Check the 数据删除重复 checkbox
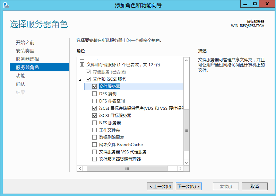This screenshot has width=276, height=196. 95,137
